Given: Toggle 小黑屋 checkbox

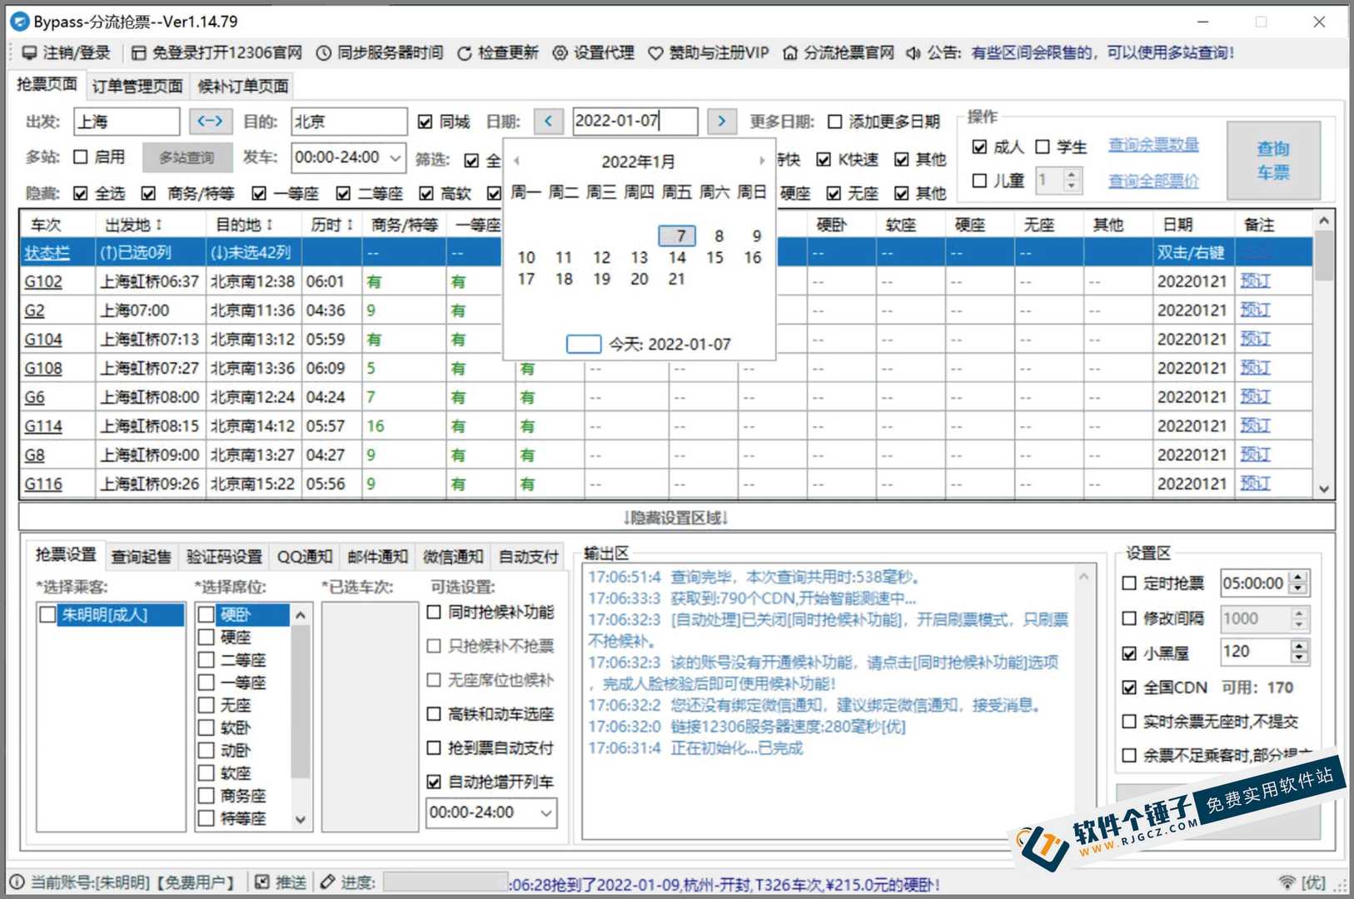Looking at the screenshot, I should [1129, 653].
